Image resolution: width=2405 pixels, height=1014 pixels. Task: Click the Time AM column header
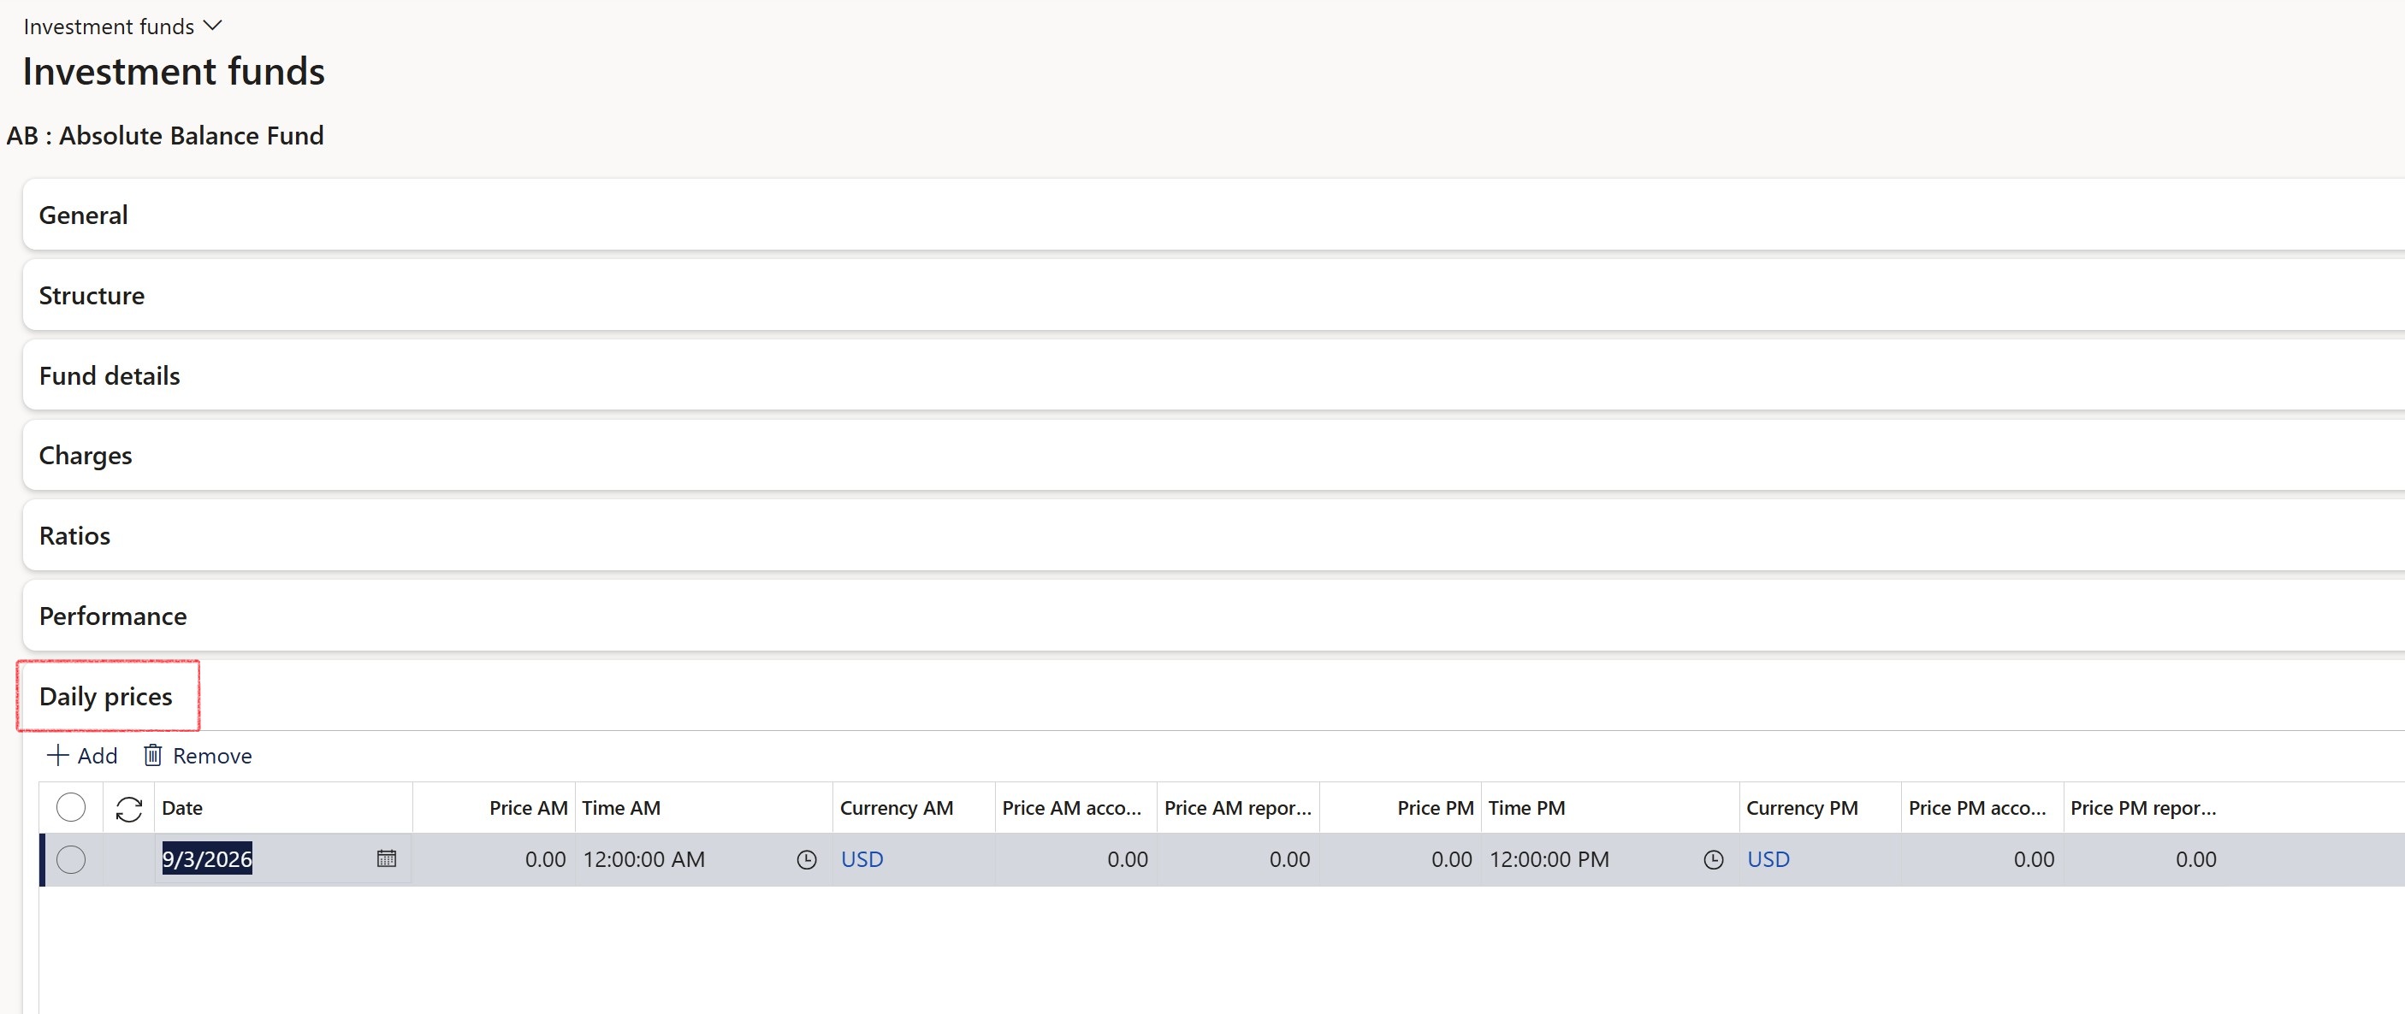(704, 808)
